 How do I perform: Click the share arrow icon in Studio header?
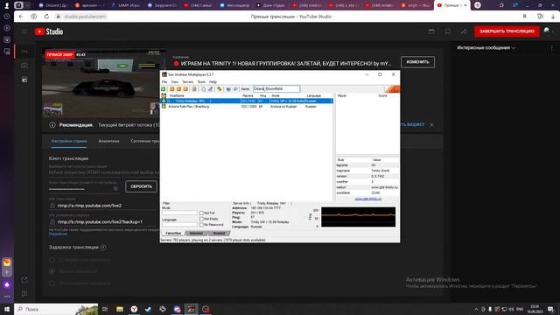click(464, 31)
